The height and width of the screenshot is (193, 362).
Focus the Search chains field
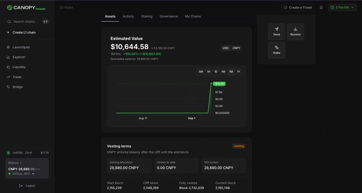click(x=28, y=22)
